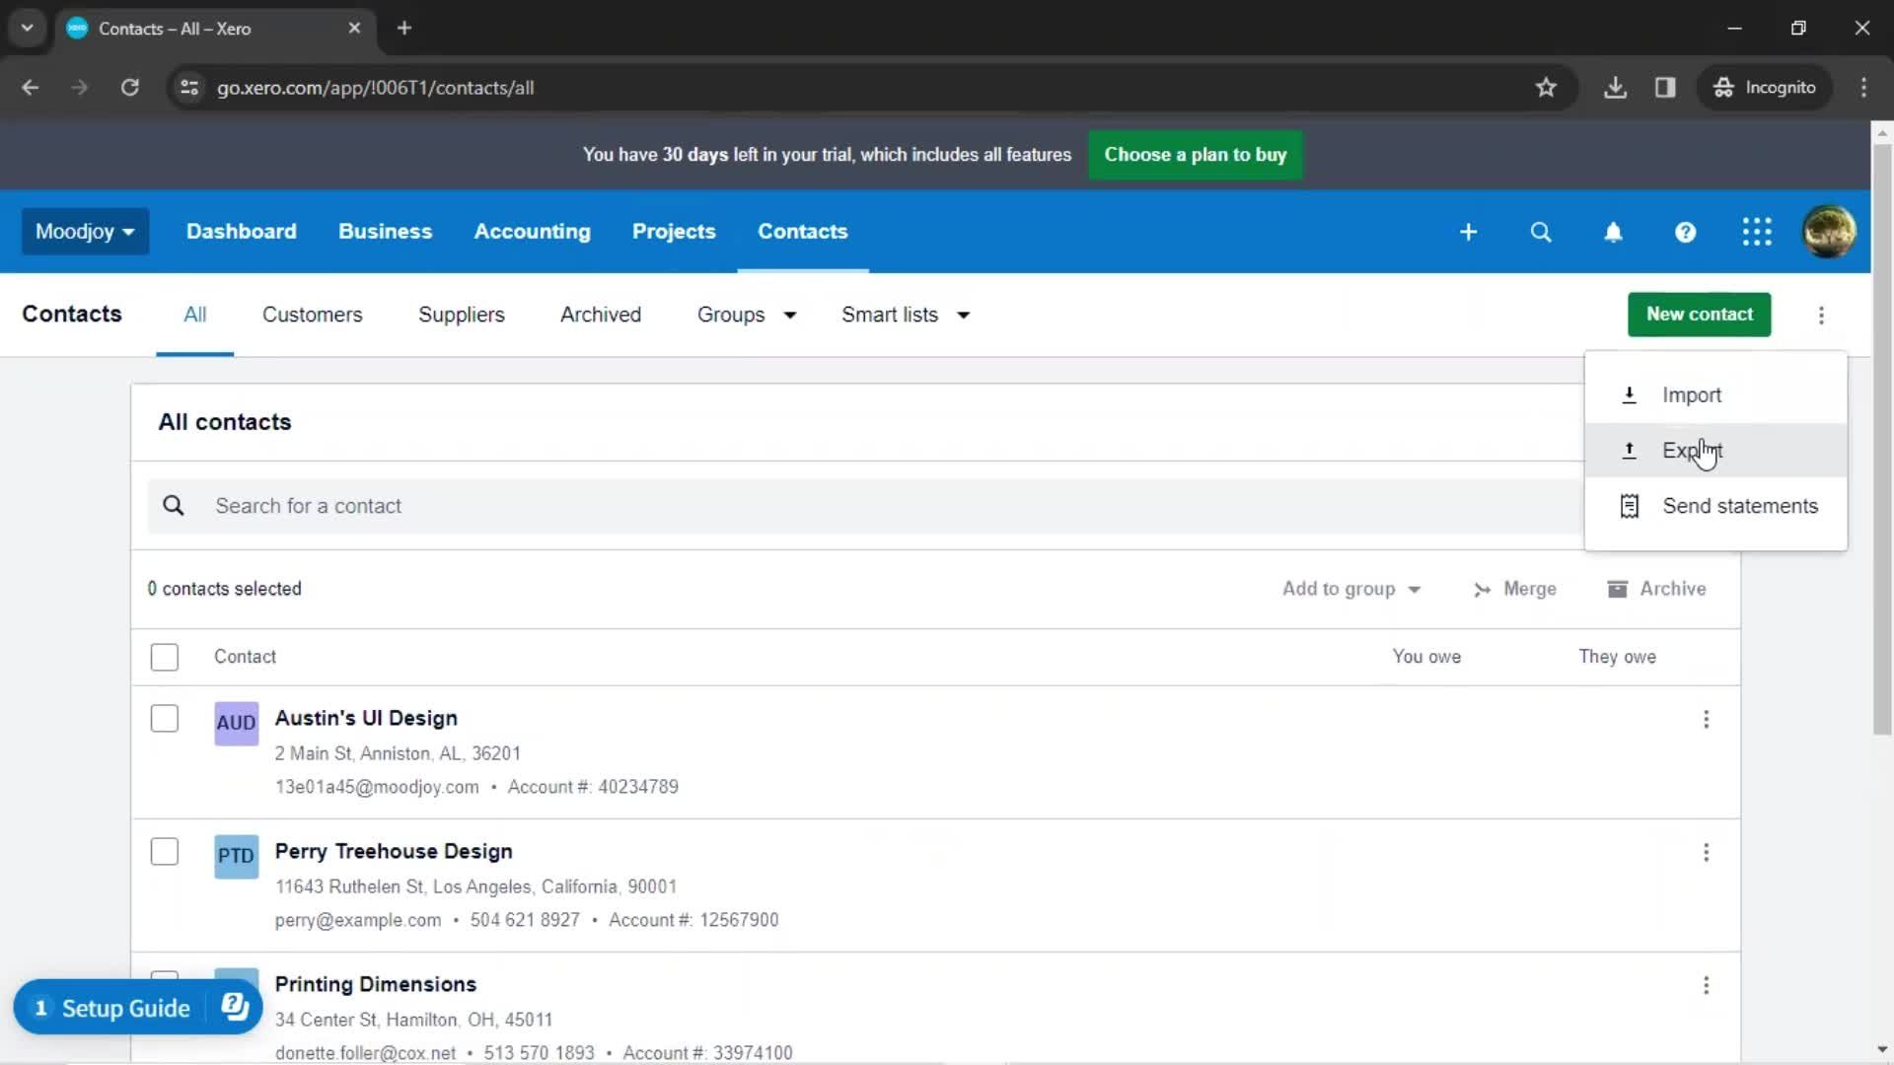Click the "You owe" column header
This screenshot has width=1894, height=1065.
(1426, 657)
